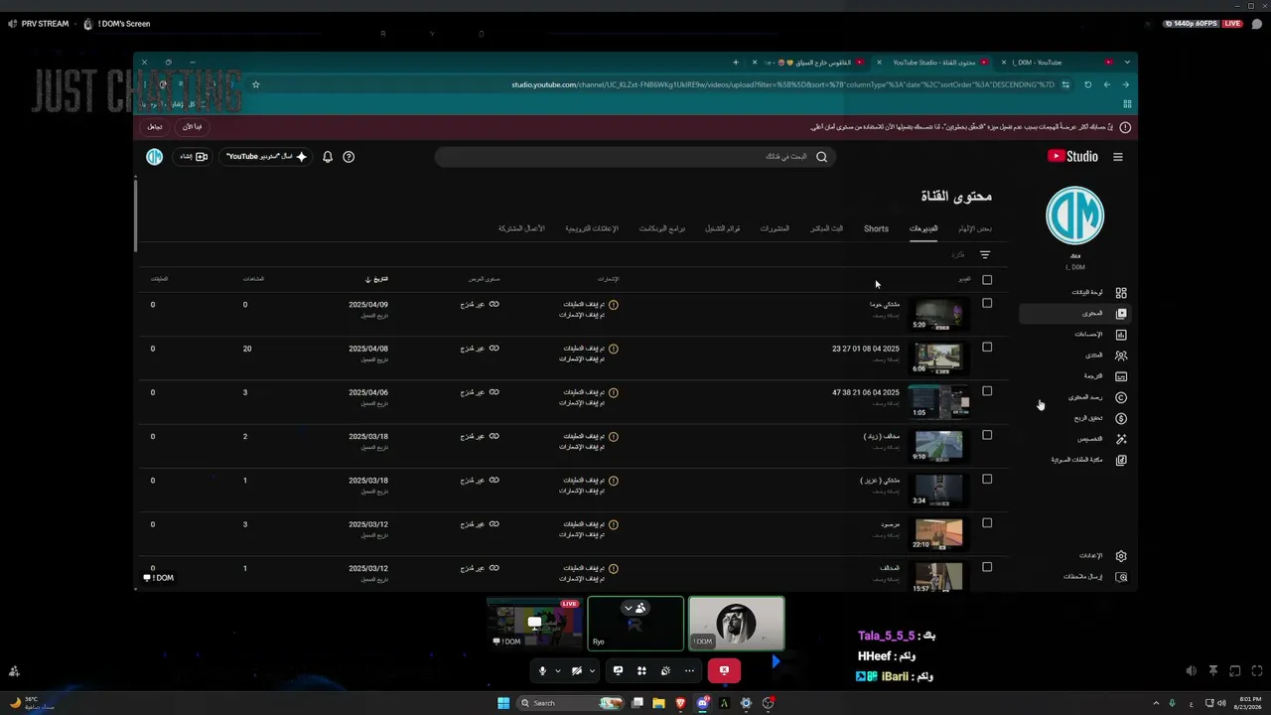Switch to the Live content tab
This screenshot has width=1271, height=715.
(x=826, y=228)
